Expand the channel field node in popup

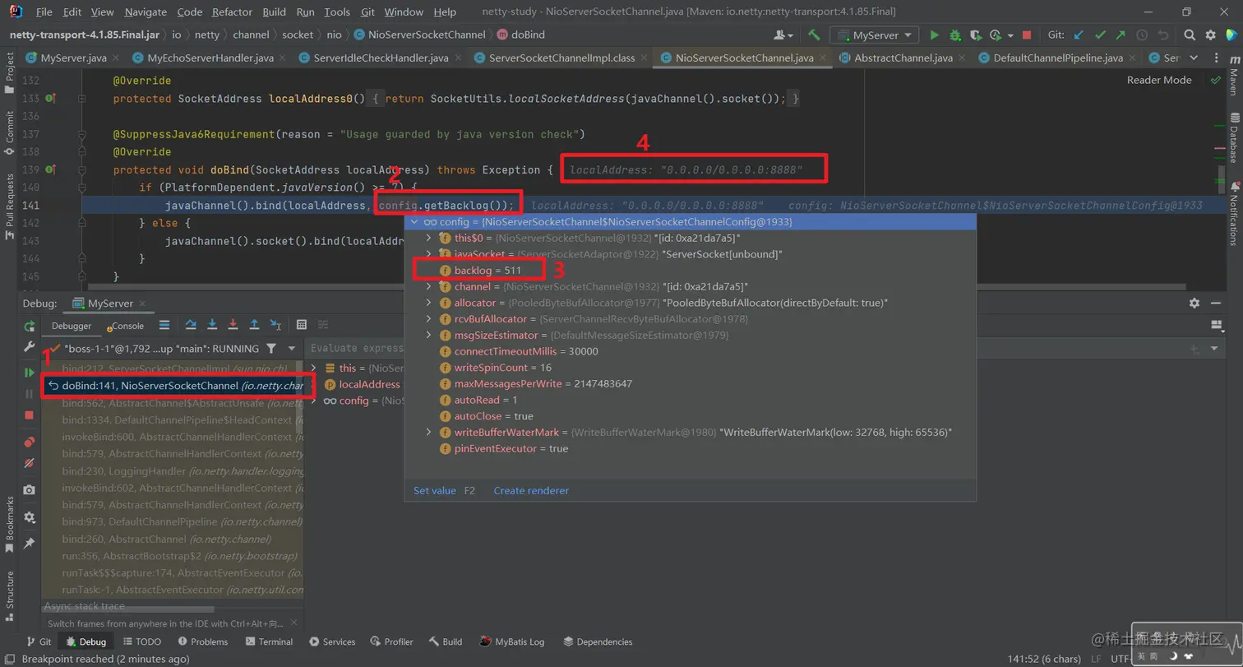[x=428, y=287]
